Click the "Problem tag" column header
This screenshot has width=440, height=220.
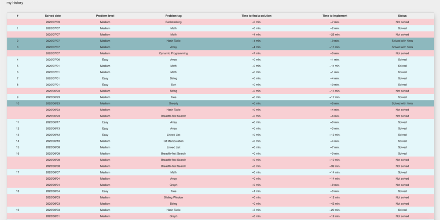pyautogui.click(x=173, y=16)
